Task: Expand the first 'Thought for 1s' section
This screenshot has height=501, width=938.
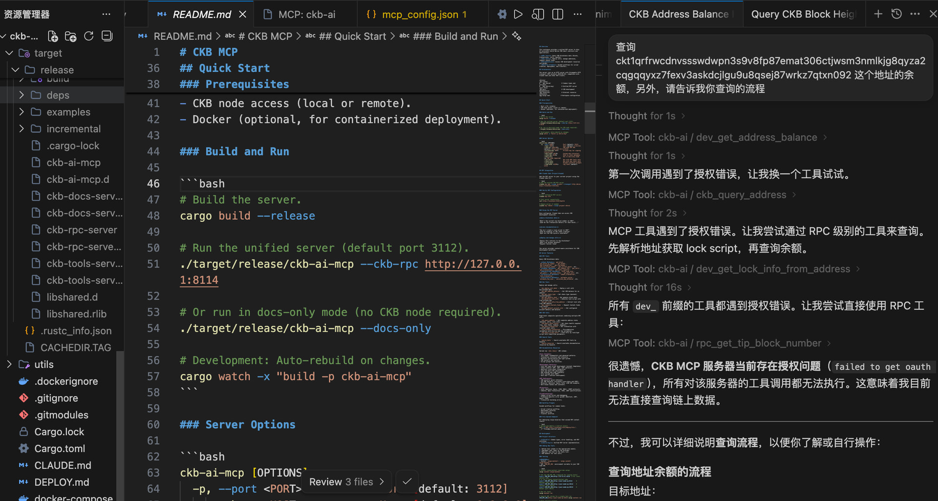Action: tap(646, 116)
